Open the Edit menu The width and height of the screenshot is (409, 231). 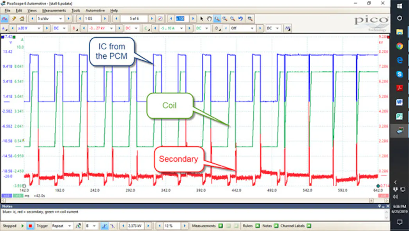tap(19, 11)
